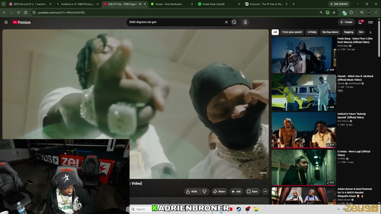Screen dimensions: 381x214
Task: Go back in browser history
Action: click(x=4, y=12)
